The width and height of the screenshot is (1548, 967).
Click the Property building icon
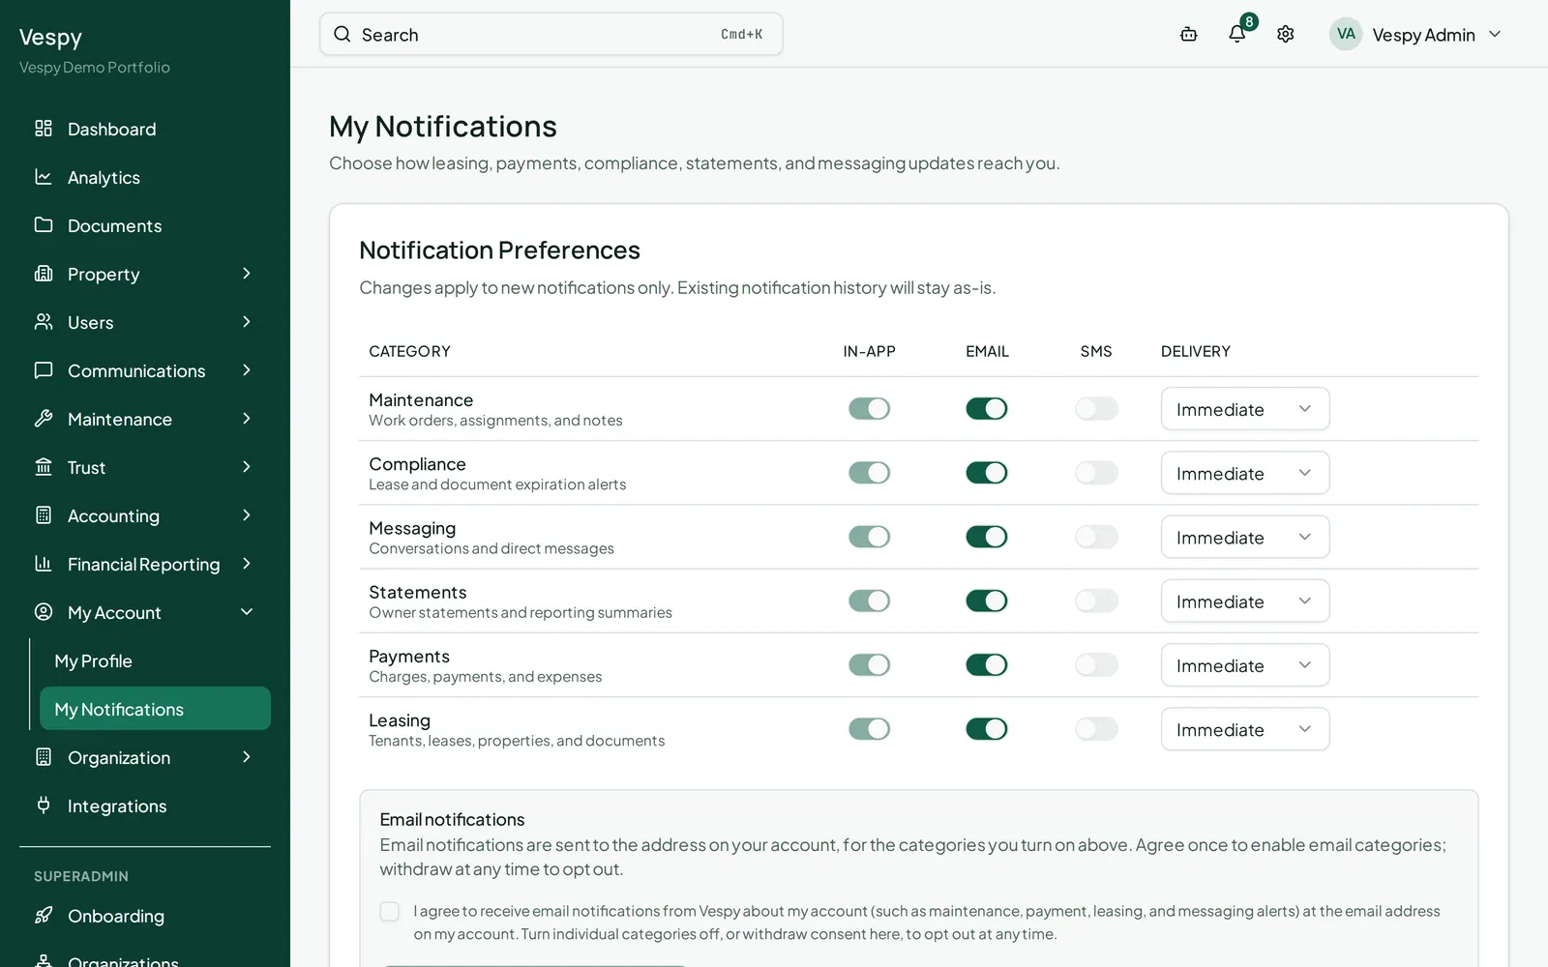[44, 274]
